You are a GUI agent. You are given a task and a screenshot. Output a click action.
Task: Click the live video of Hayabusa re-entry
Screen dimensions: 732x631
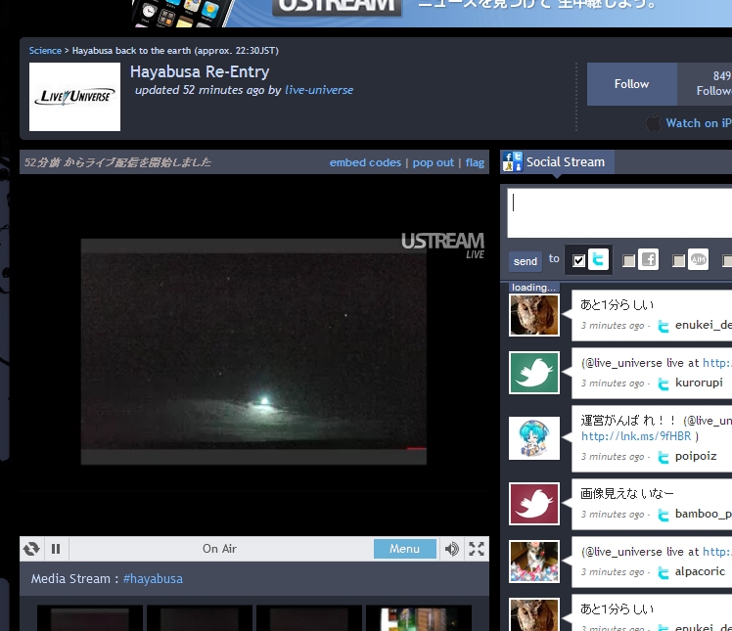[x=253, y=352]
